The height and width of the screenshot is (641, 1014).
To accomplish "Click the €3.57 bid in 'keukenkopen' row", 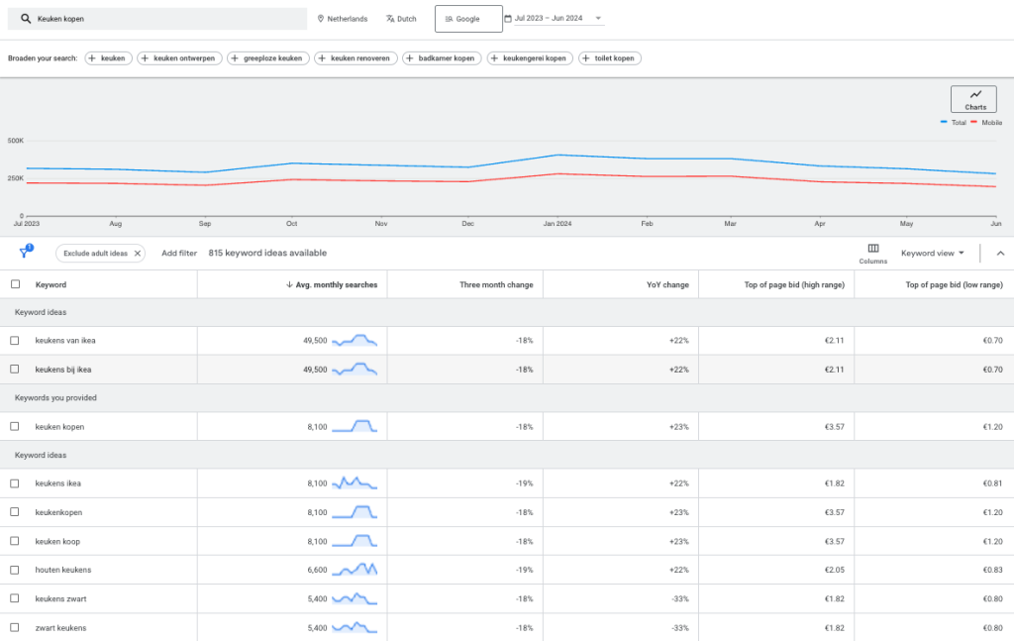I will pos(834,512).
